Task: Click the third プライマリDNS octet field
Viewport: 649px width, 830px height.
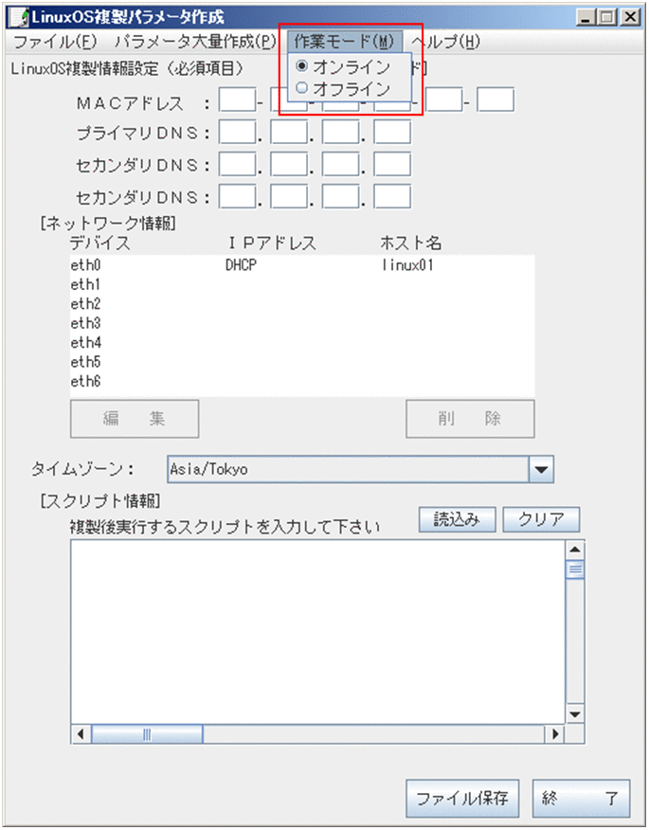Action: tap(340, 132)
